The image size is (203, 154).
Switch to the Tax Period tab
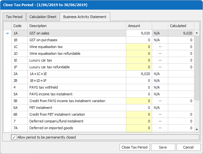14,17
